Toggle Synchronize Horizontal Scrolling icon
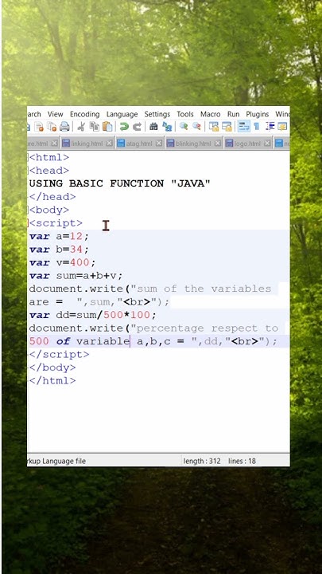The height and width of the screenshot is (574, 322). click(227, 127)
